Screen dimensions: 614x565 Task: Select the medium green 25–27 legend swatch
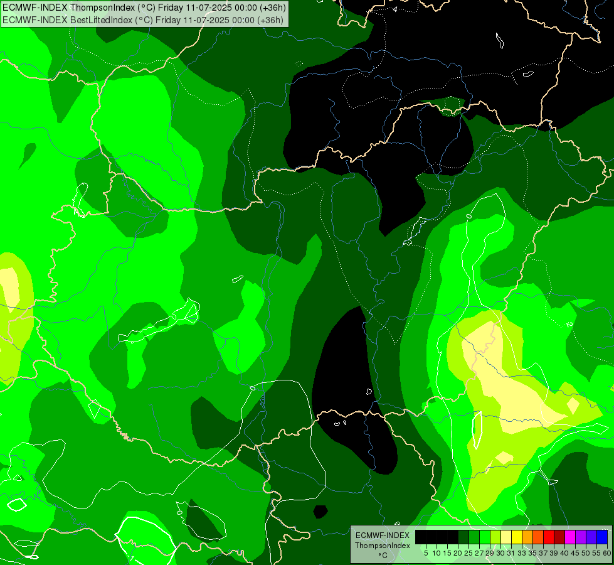(x=474, y=537)
